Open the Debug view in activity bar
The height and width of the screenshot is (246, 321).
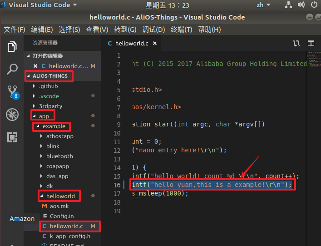[12, 115]
